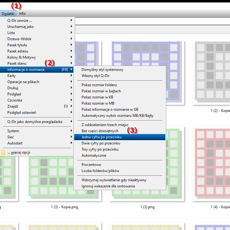Select Automatycznie decimal option
This screenshot has height=230, width=230.
120,155
